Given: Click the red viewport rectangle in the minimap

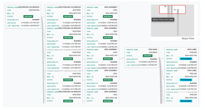Looking at the screenshot, I should click(x=172, y=9).
